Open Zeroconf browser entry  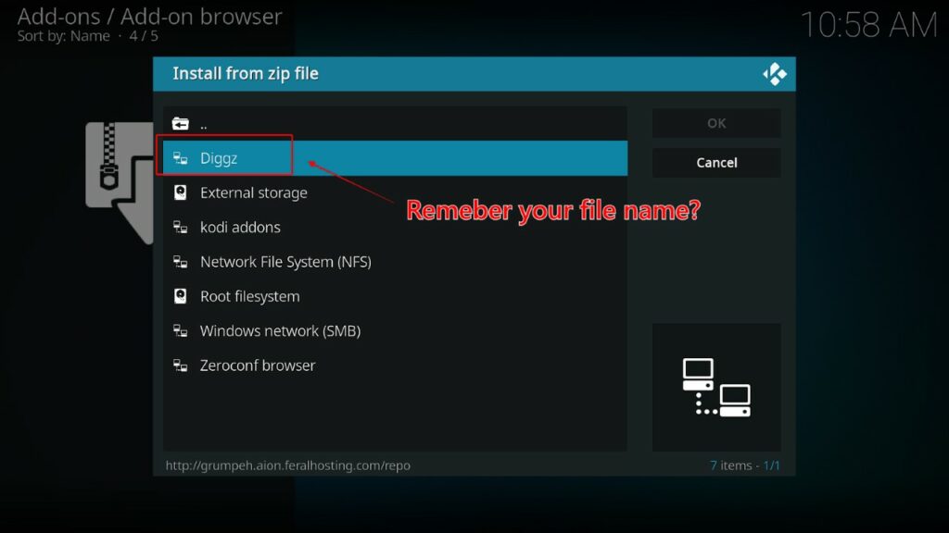pos(395,365)
